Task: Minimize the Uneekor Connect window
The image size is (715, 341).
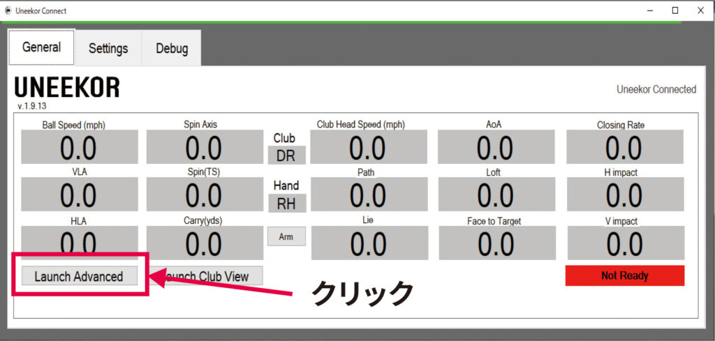Action: pos(650,11)
